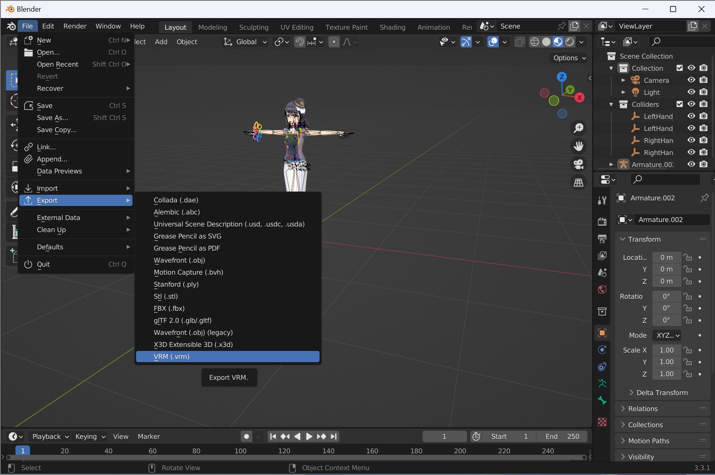Open the Render properties tab icon
715x475 pixels.
point(602,221)
